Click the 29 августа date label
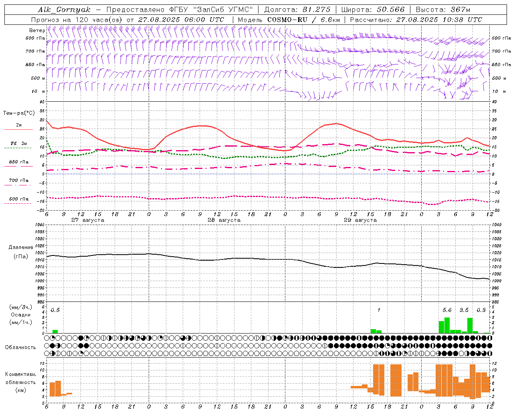This screenshot has height=410, width=513. point(360,220)
